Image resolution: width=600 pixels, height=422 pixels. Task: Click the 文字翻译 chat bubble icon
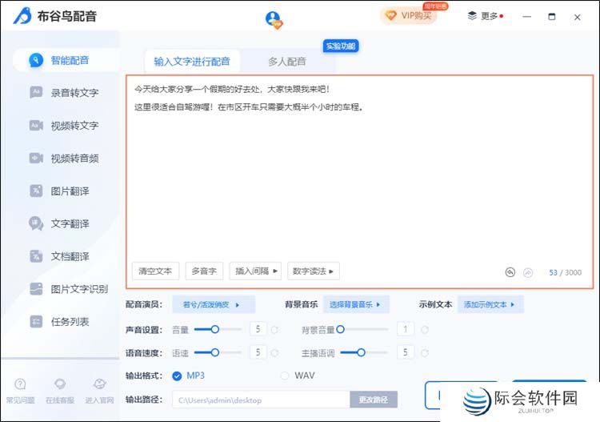(36, 223)
